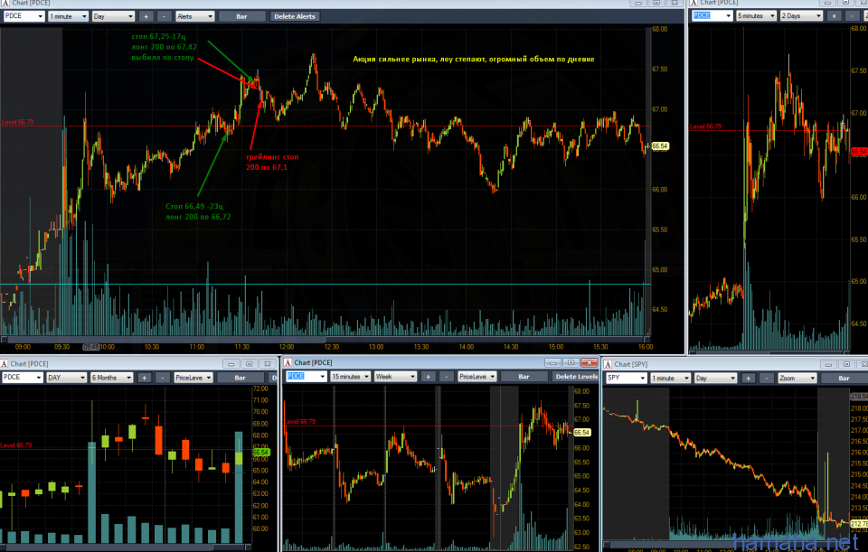The height and width of the screenshot is (552, 868).
Task: Open the DAY interval dropdown
Action: click(x=66, y=378)
